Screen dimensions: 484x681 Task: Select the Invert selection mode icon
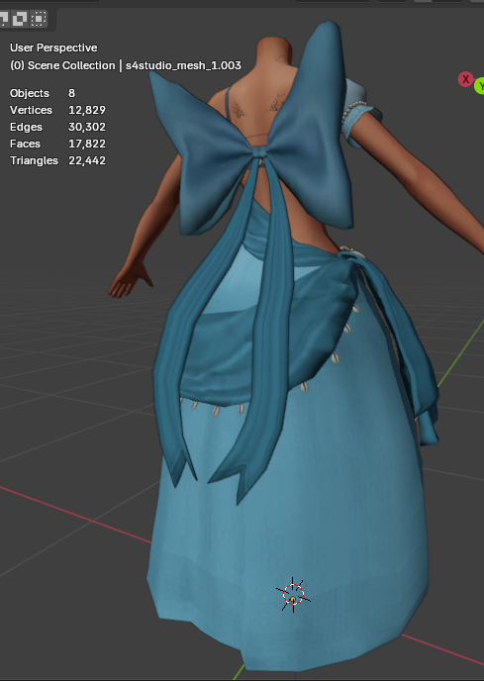coord(19,19)
